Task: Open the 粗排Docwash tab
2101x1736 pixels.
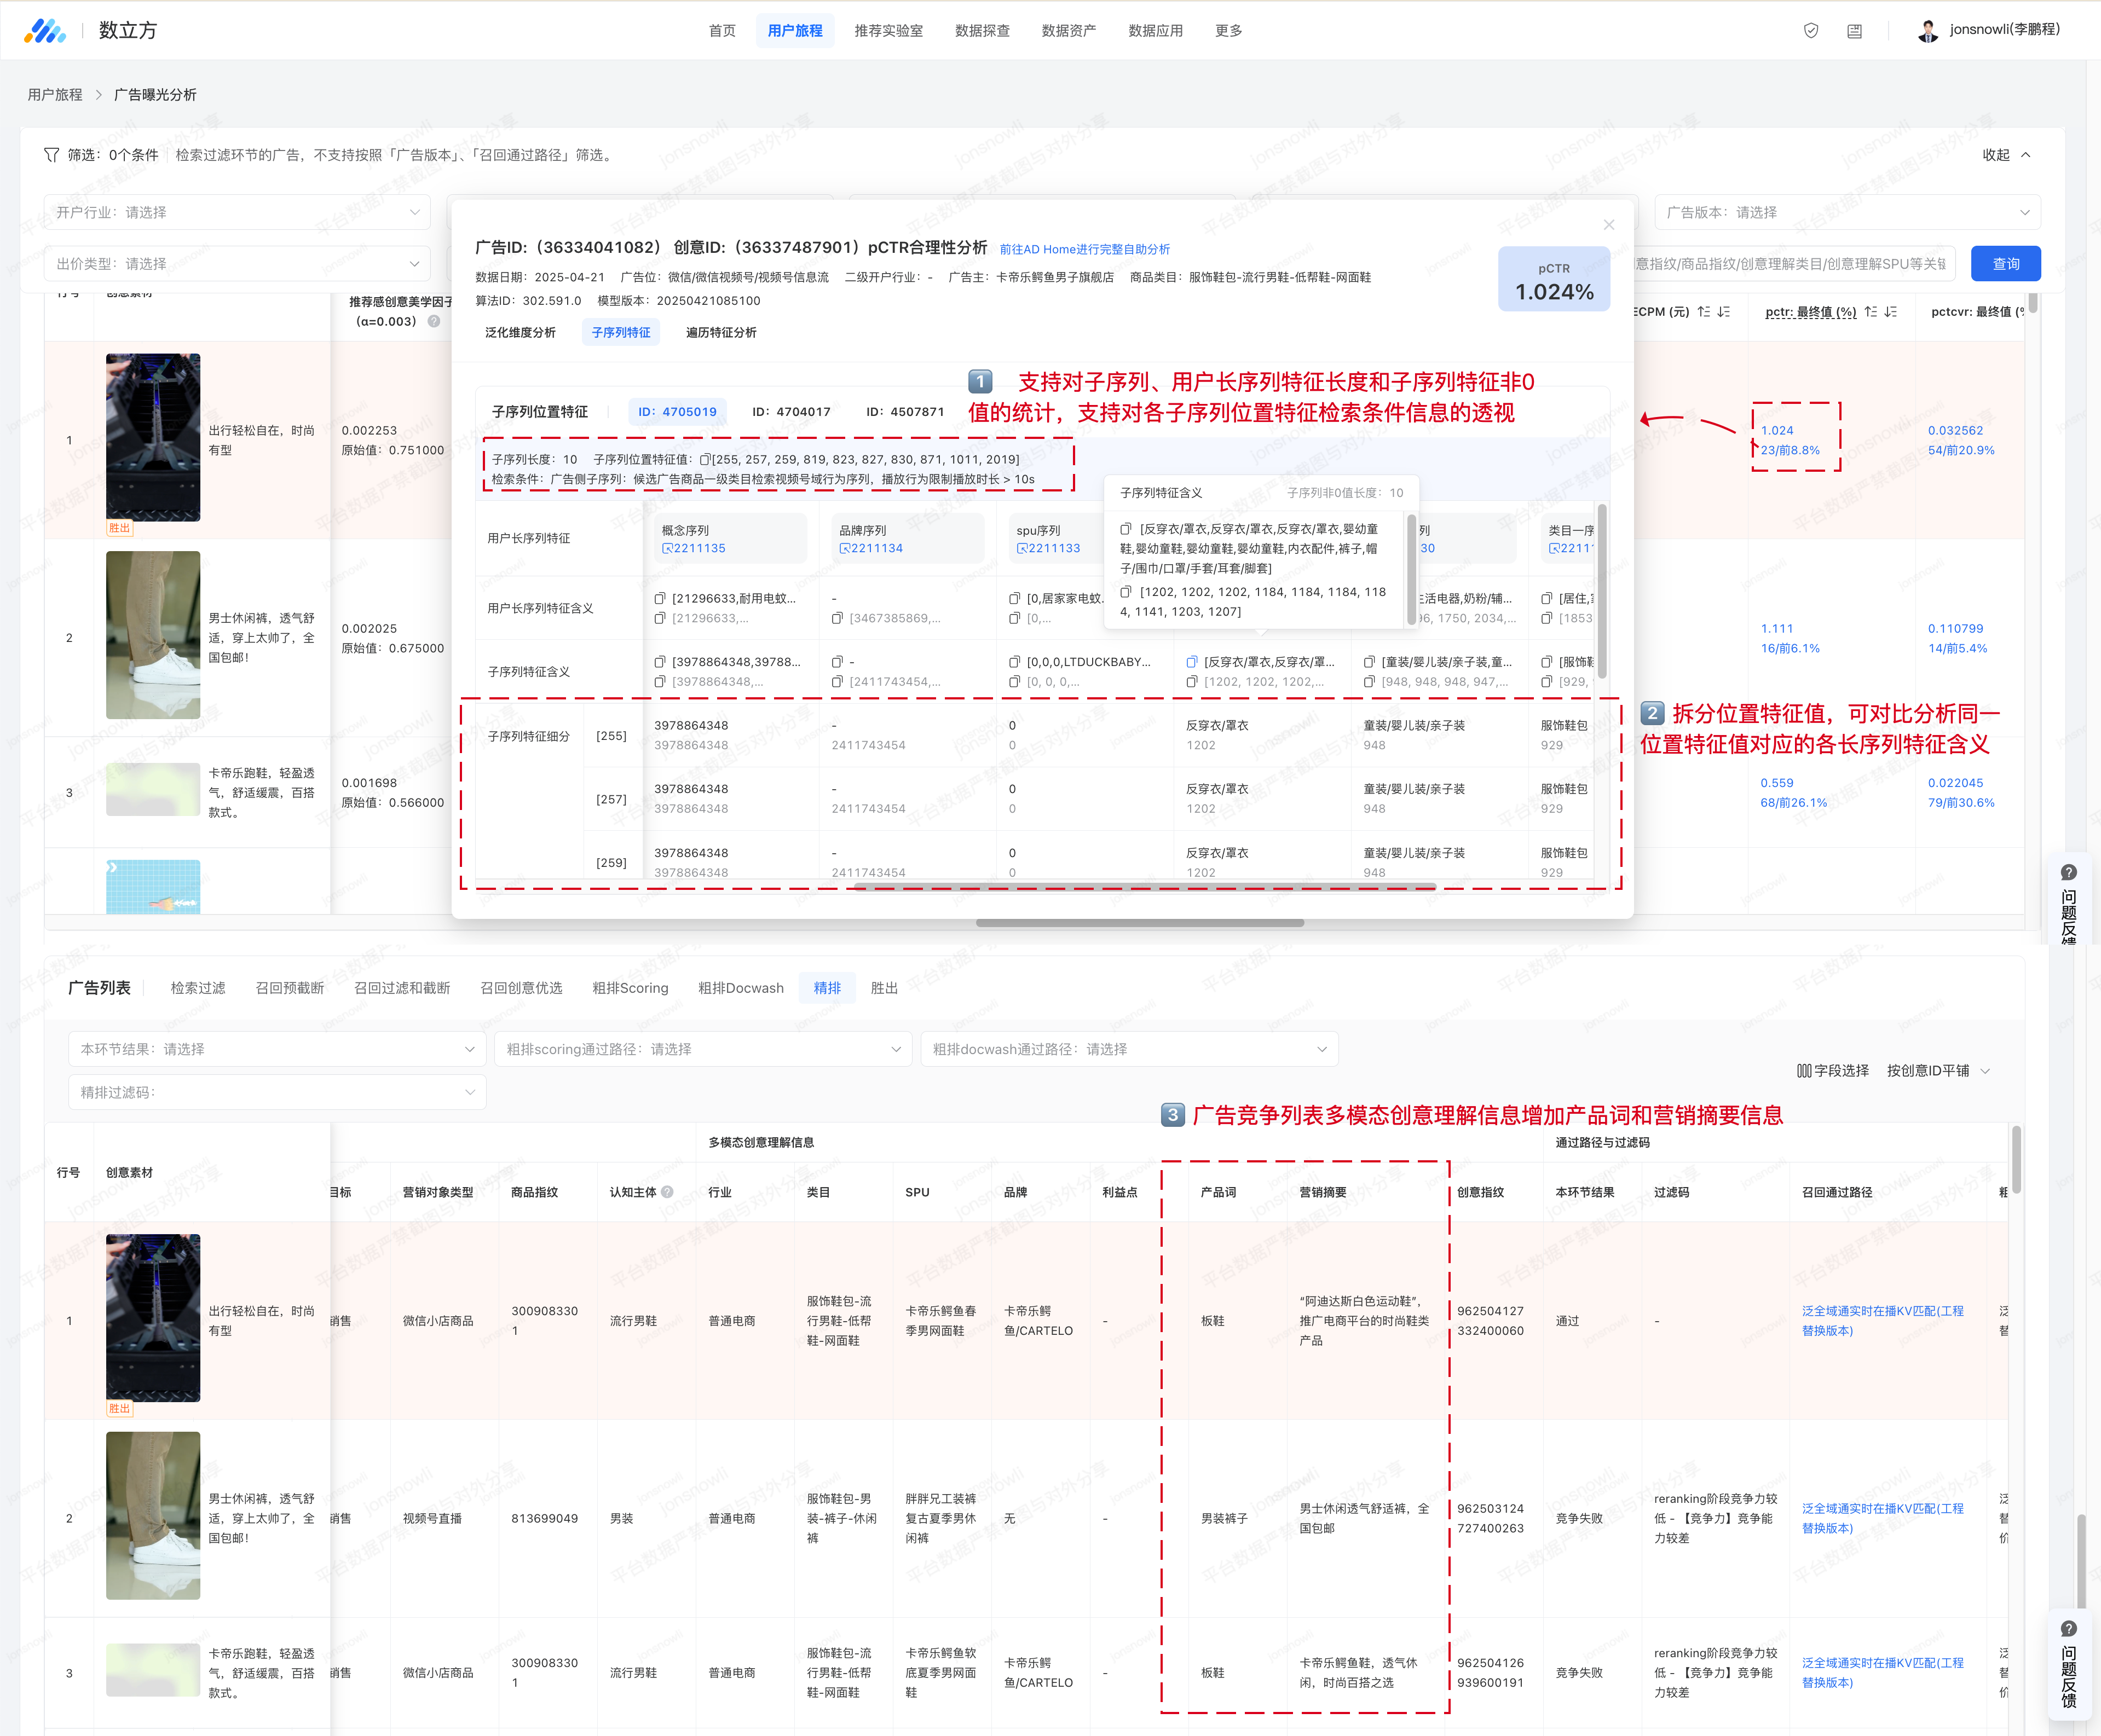Action: 740,988
